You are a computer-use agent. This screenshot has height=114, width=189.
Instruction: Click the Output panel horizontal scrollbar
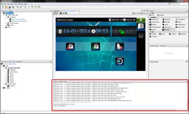coord(115,110)
